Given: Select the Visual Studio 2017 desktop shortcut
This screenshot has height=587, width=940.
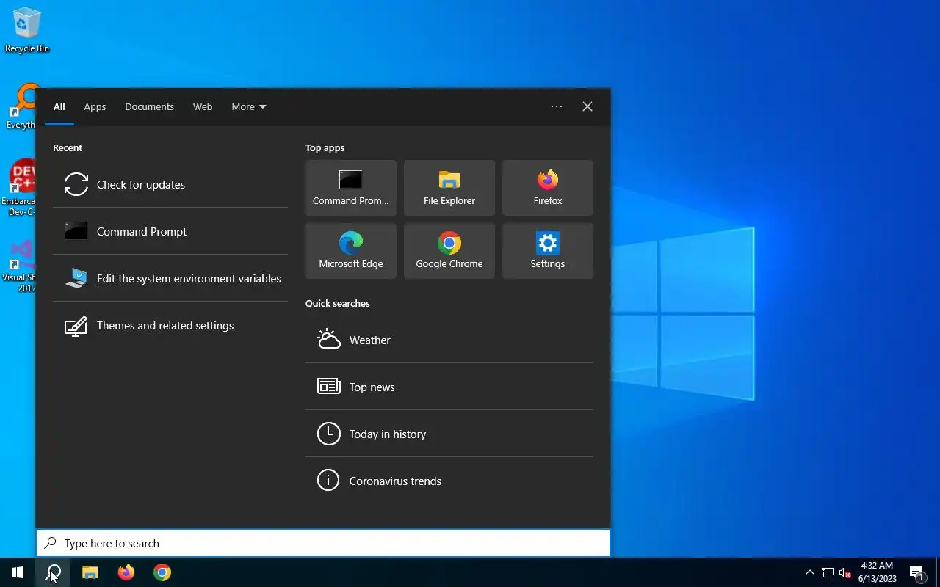Looking at the screenshot, I should click(x=19, y=266).
